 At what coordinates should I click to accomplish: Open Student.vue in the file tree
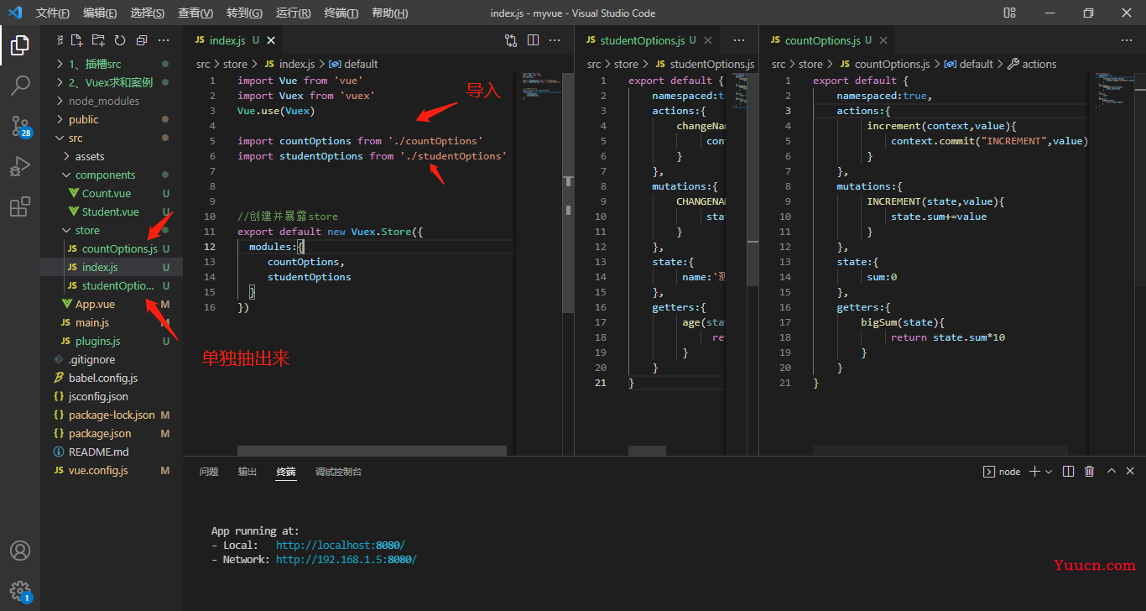coord(112,211)
